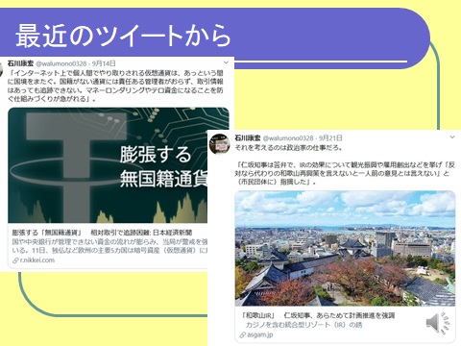Follow the r.nikkei.com link
This screenshot has height=346, width=461.
[37, 260]
